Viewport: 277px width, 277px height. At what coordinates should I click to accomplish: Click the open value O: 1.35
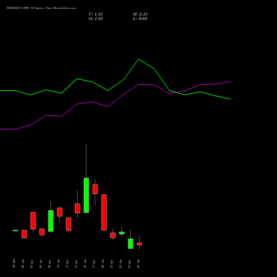96,19
